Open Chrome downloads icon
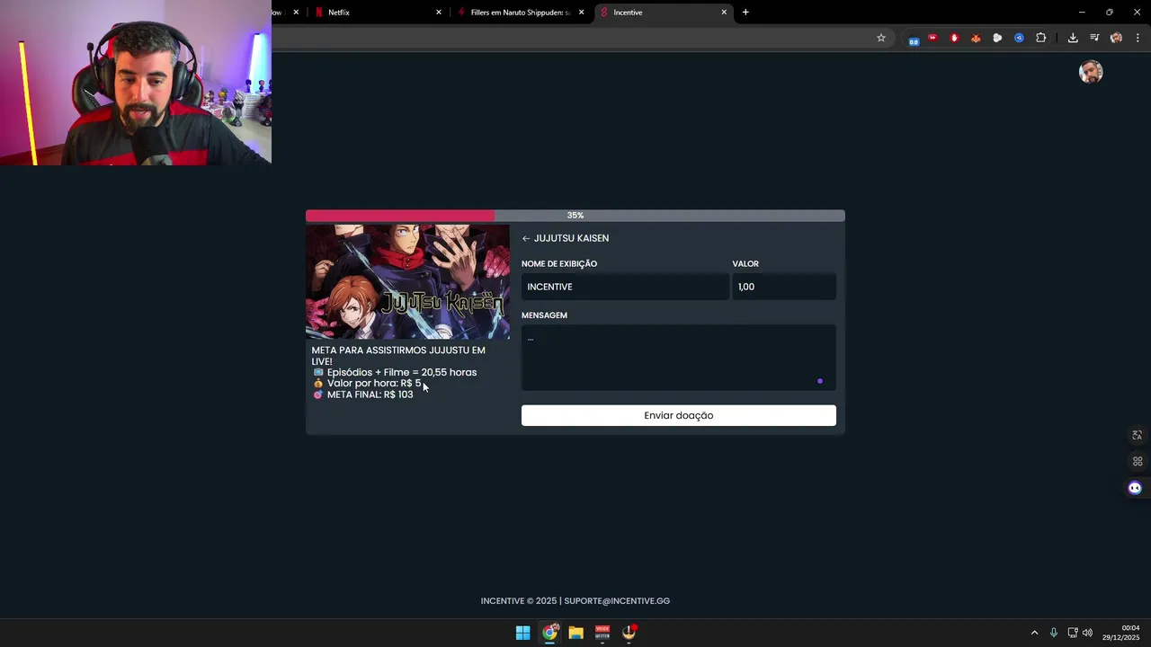Image resolution: width=1151 pixels, height=647 pixels. pos(1073,38)
